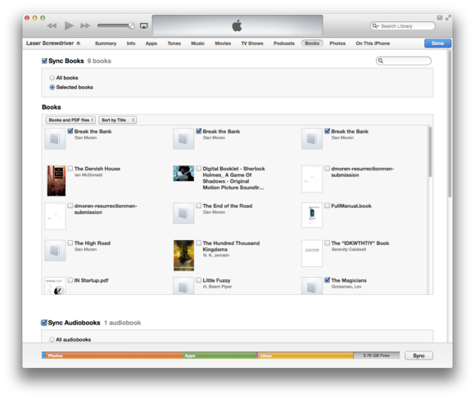The width and height of the screenshot is (475, 399).
Task: Toggle full screen window icon
Action: tap(448, 17)
